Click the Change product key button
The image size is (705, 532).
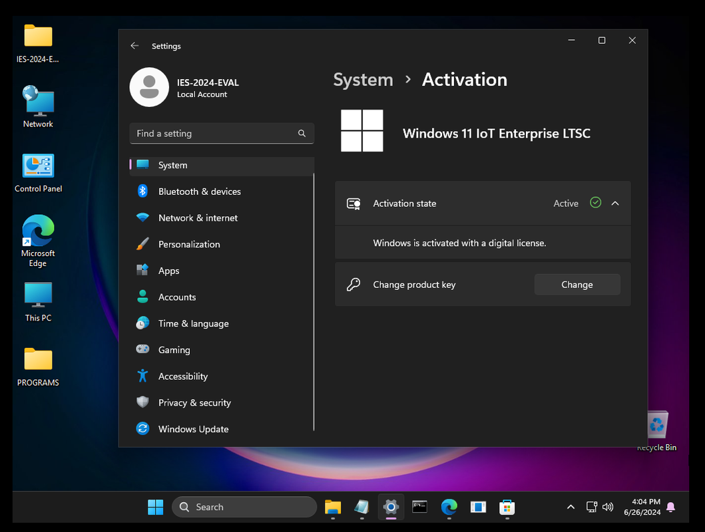(577, 285)
